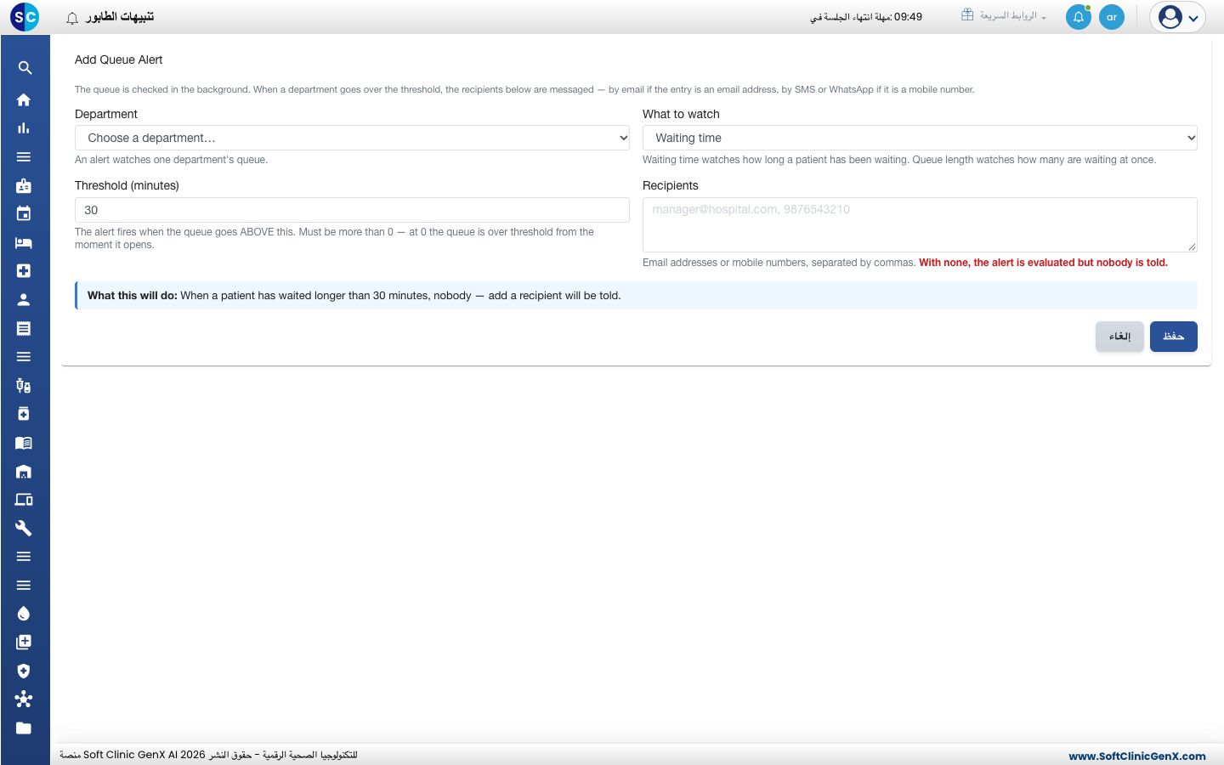The width and height of the screenshot is (1224, 765).
Task: Open the bar chart dashboard icon
Action: 24,128
